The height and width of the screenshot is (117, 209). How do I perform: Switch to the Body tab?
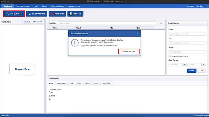[x=51, y=83]
